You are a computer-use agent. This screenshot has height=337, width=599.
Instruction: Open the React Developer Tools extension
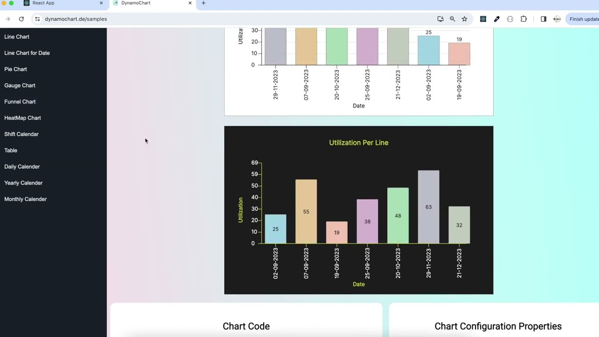coord(483,19)
